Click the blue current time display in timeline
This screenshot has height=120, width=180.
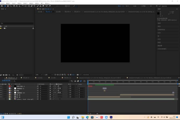coord(6,81)
